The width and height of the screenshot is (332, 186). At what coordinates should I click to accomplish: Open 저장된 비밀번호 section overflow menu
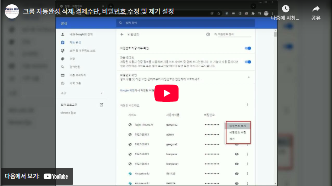247,105
